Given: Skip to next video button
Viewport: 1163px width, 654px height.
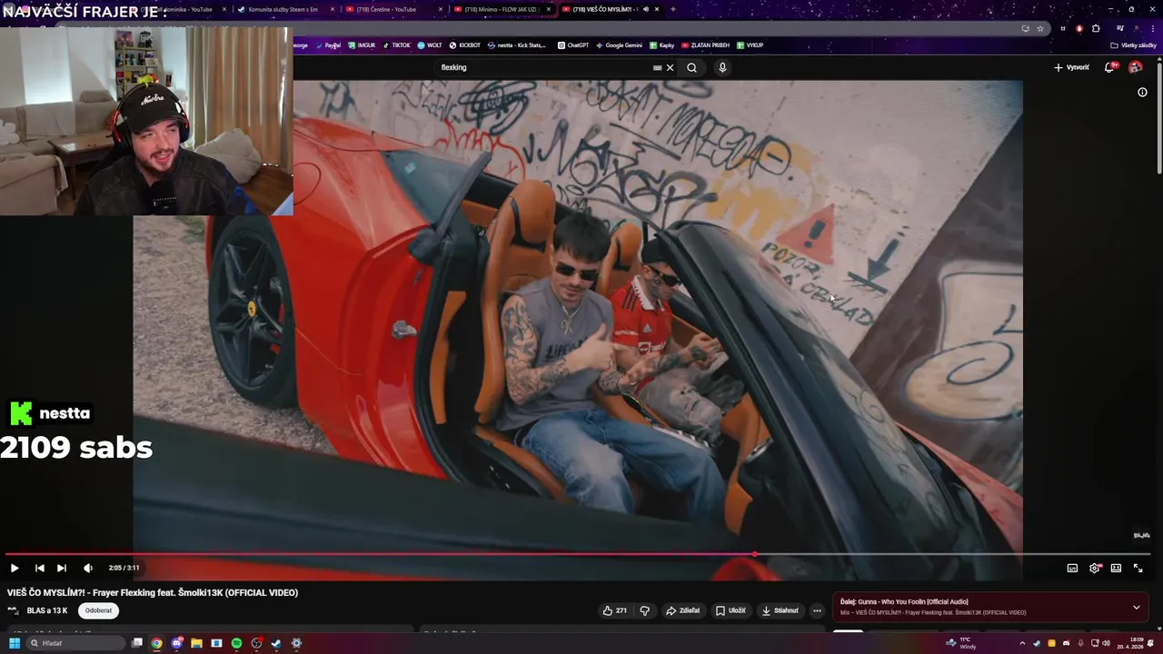Looking at the screenshot, I should pyautogui.click(x=62, y=568).
